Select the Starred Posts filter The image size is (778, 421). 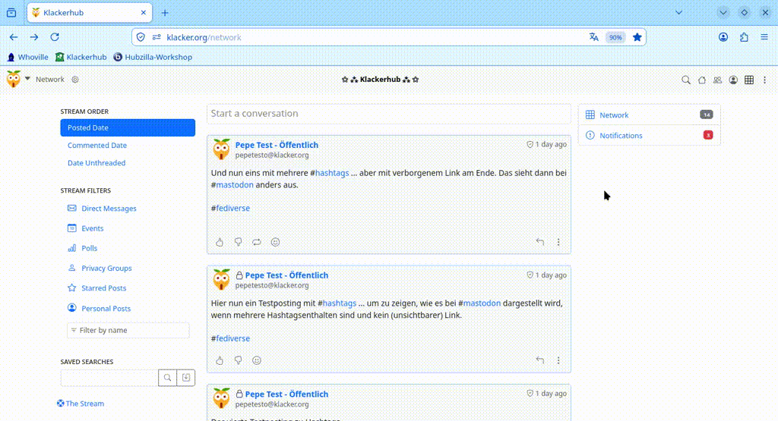[x=104, y=288]
